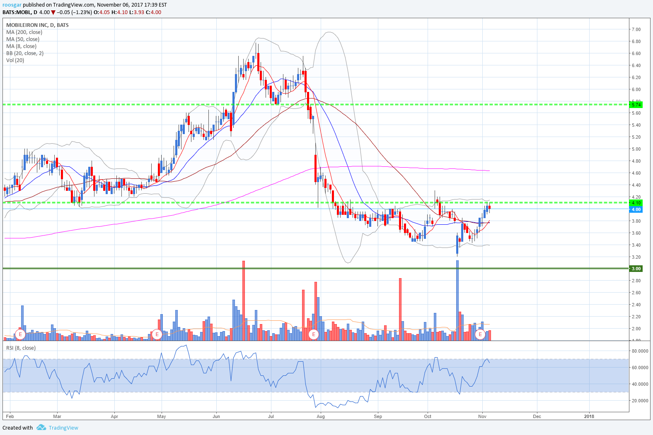Click the 4.10 green price label
Screen dimensions: 653x435
pos(636,203)
